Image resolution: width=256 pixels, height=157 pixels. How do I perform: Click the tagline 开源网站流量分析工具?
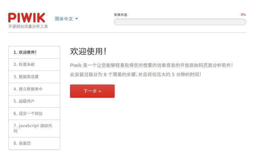coord(28,26)
